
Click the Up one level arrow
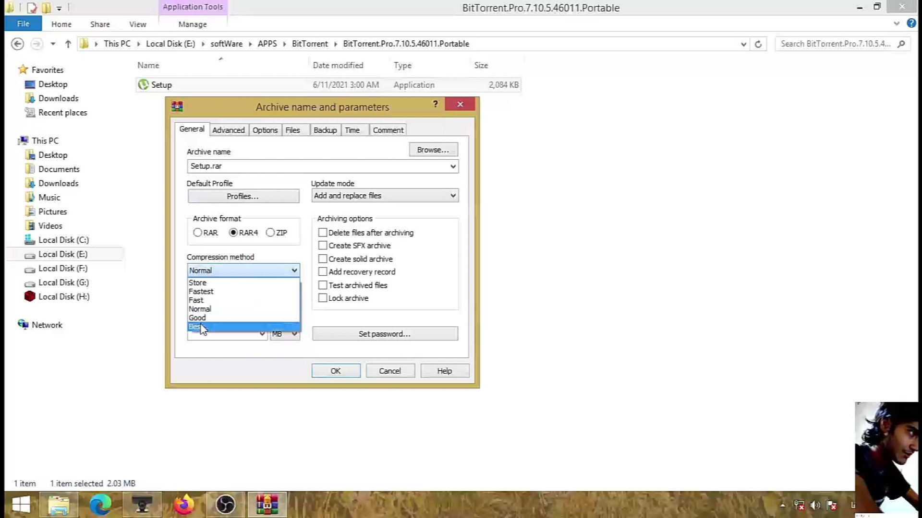[68, 44]
